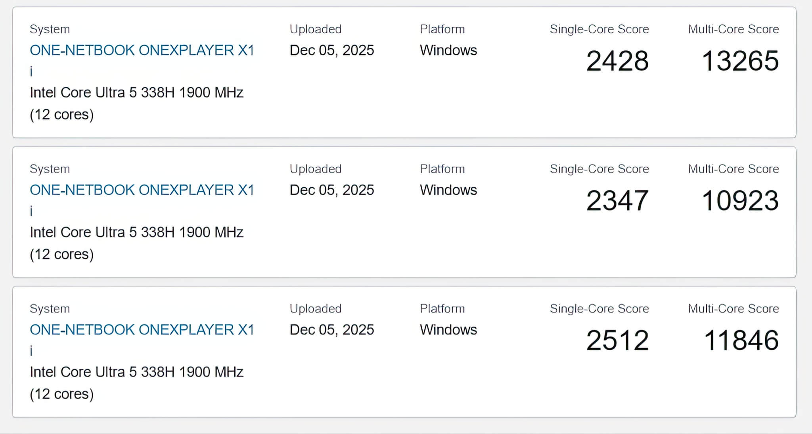Click the multi-core score 13265
Screen dimensions: 812x434
point(740,61)
